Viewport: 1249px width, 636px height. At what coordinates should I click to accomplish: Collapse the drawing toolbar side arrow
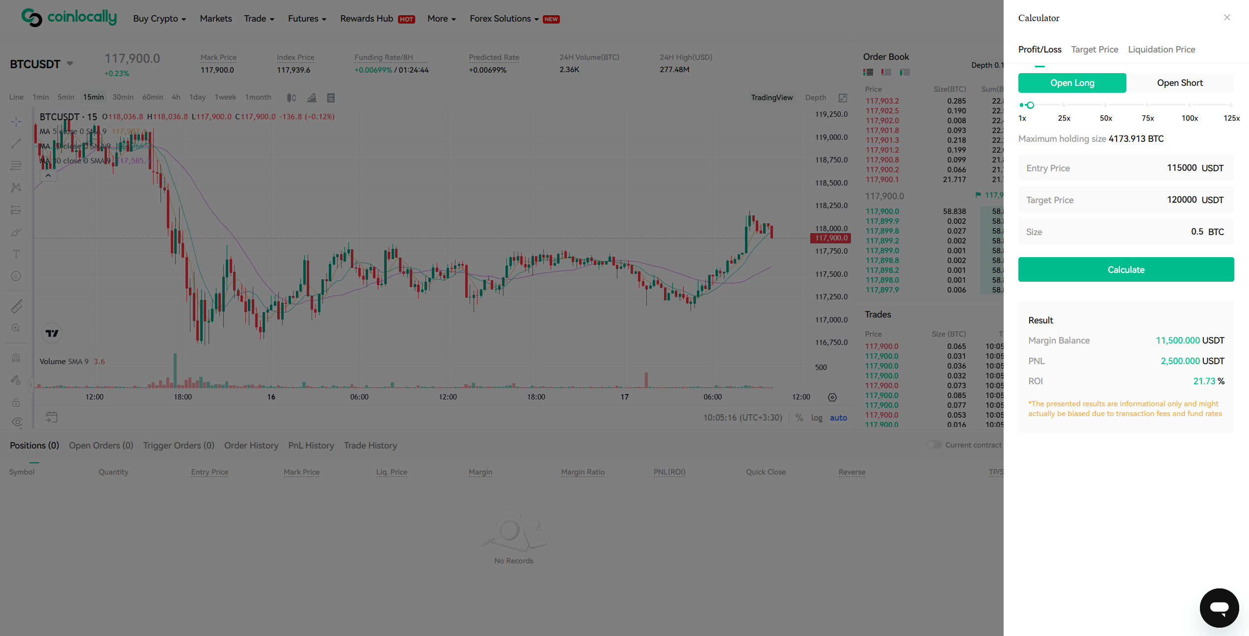tap(31, 385)
